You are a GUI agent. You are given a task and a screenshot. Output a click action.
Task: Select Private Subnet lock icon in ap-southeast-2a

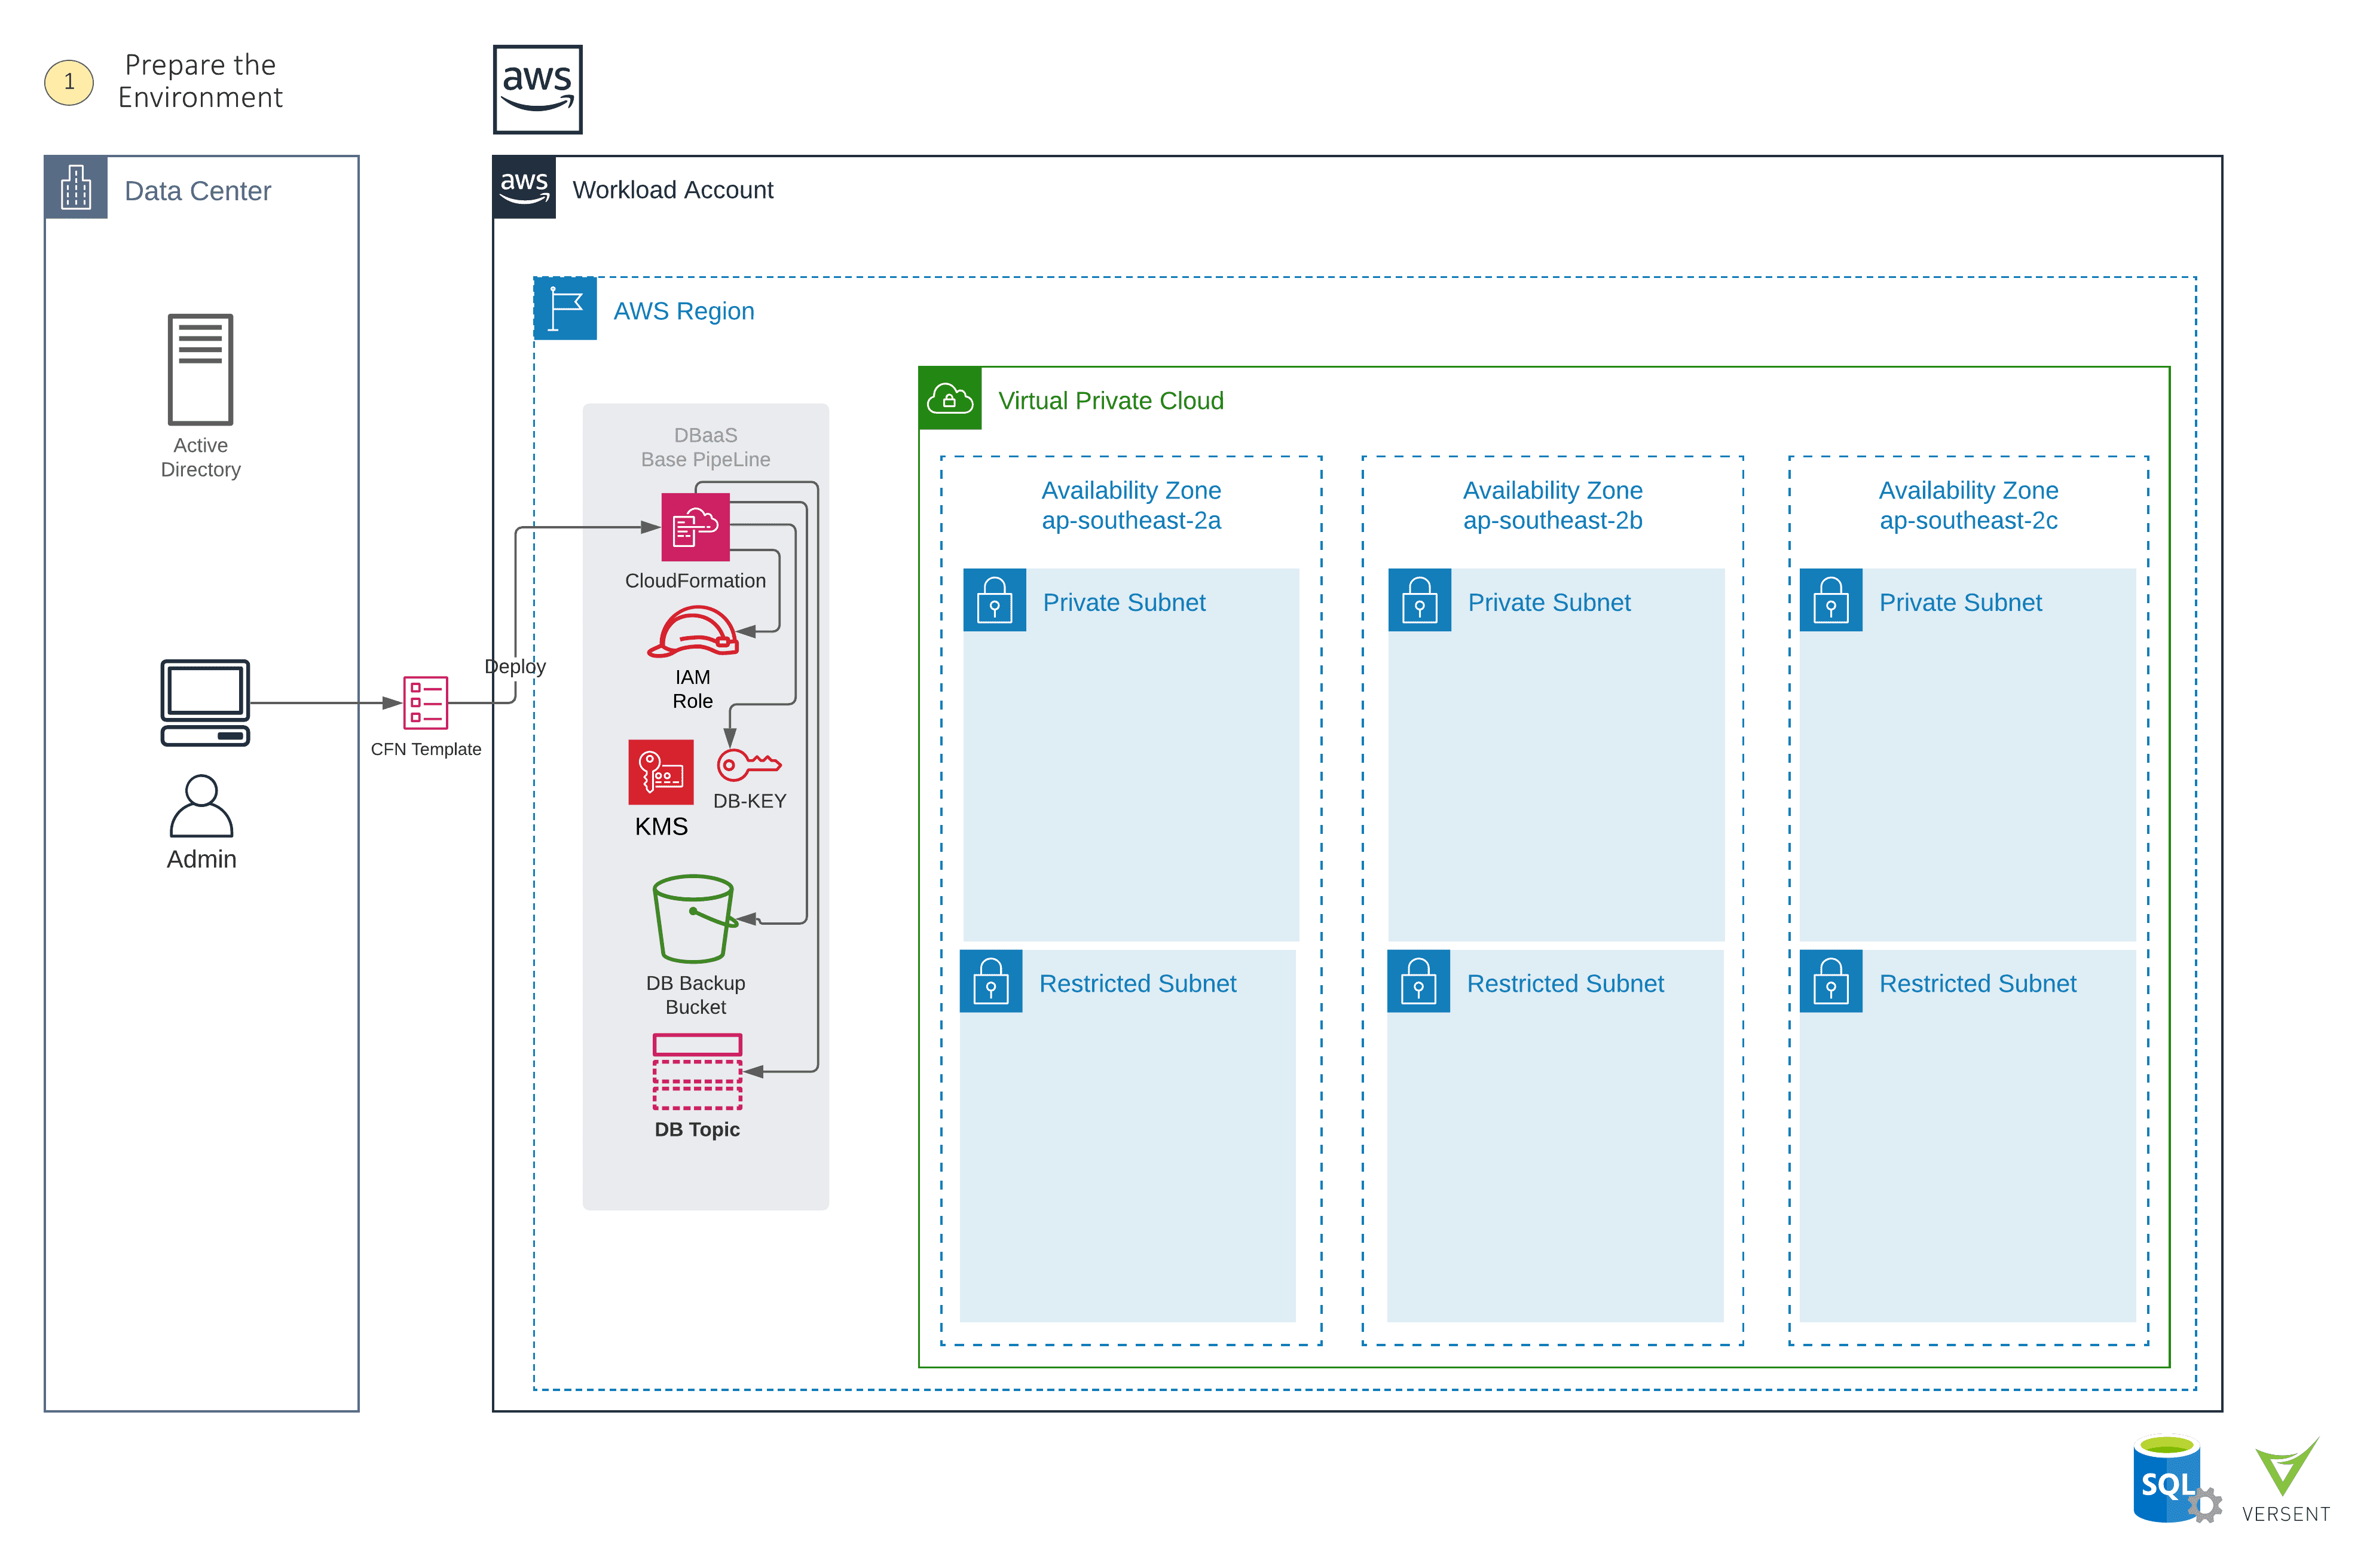(994, 600)
